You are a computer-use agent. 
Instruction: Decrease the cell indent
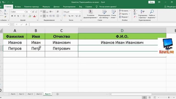coord(51,16)
